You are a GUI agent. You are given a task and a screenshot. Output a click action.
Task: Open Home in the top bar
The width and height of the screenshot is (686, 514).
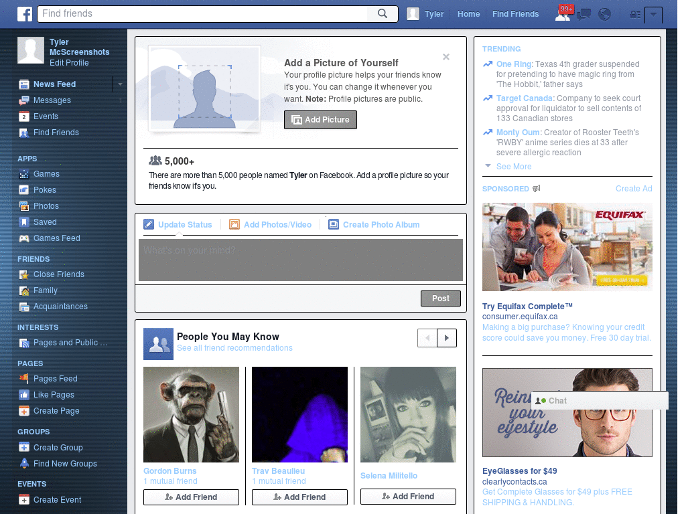468,14
